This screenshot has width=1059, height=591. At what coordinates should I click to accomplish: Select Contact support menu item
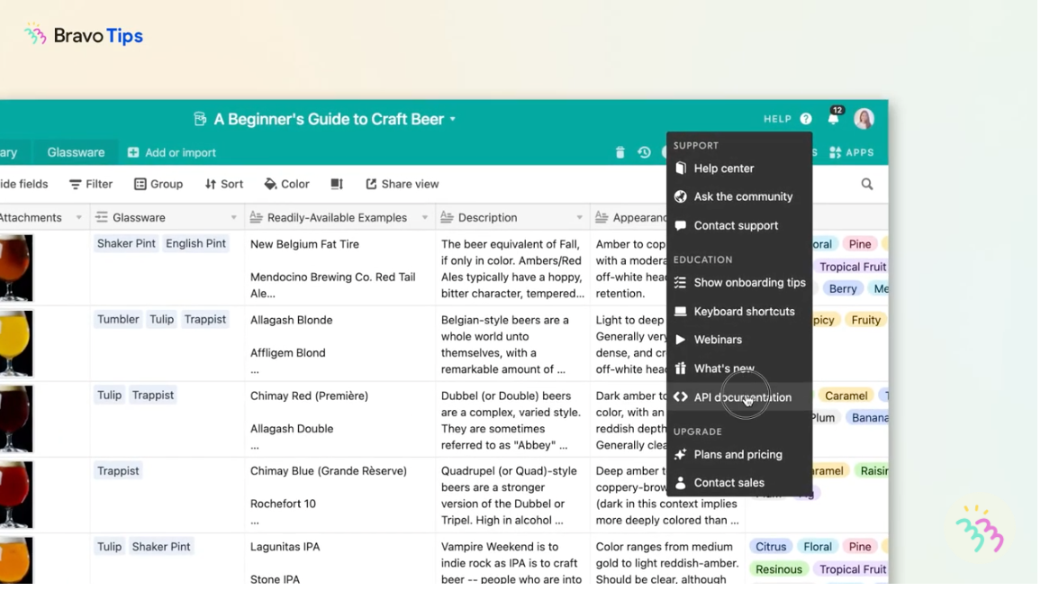tap(739, 225)
